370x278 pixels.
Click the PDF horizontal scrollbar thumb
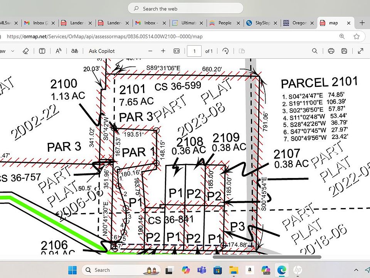pyautogui.click(x=267, y=257)
